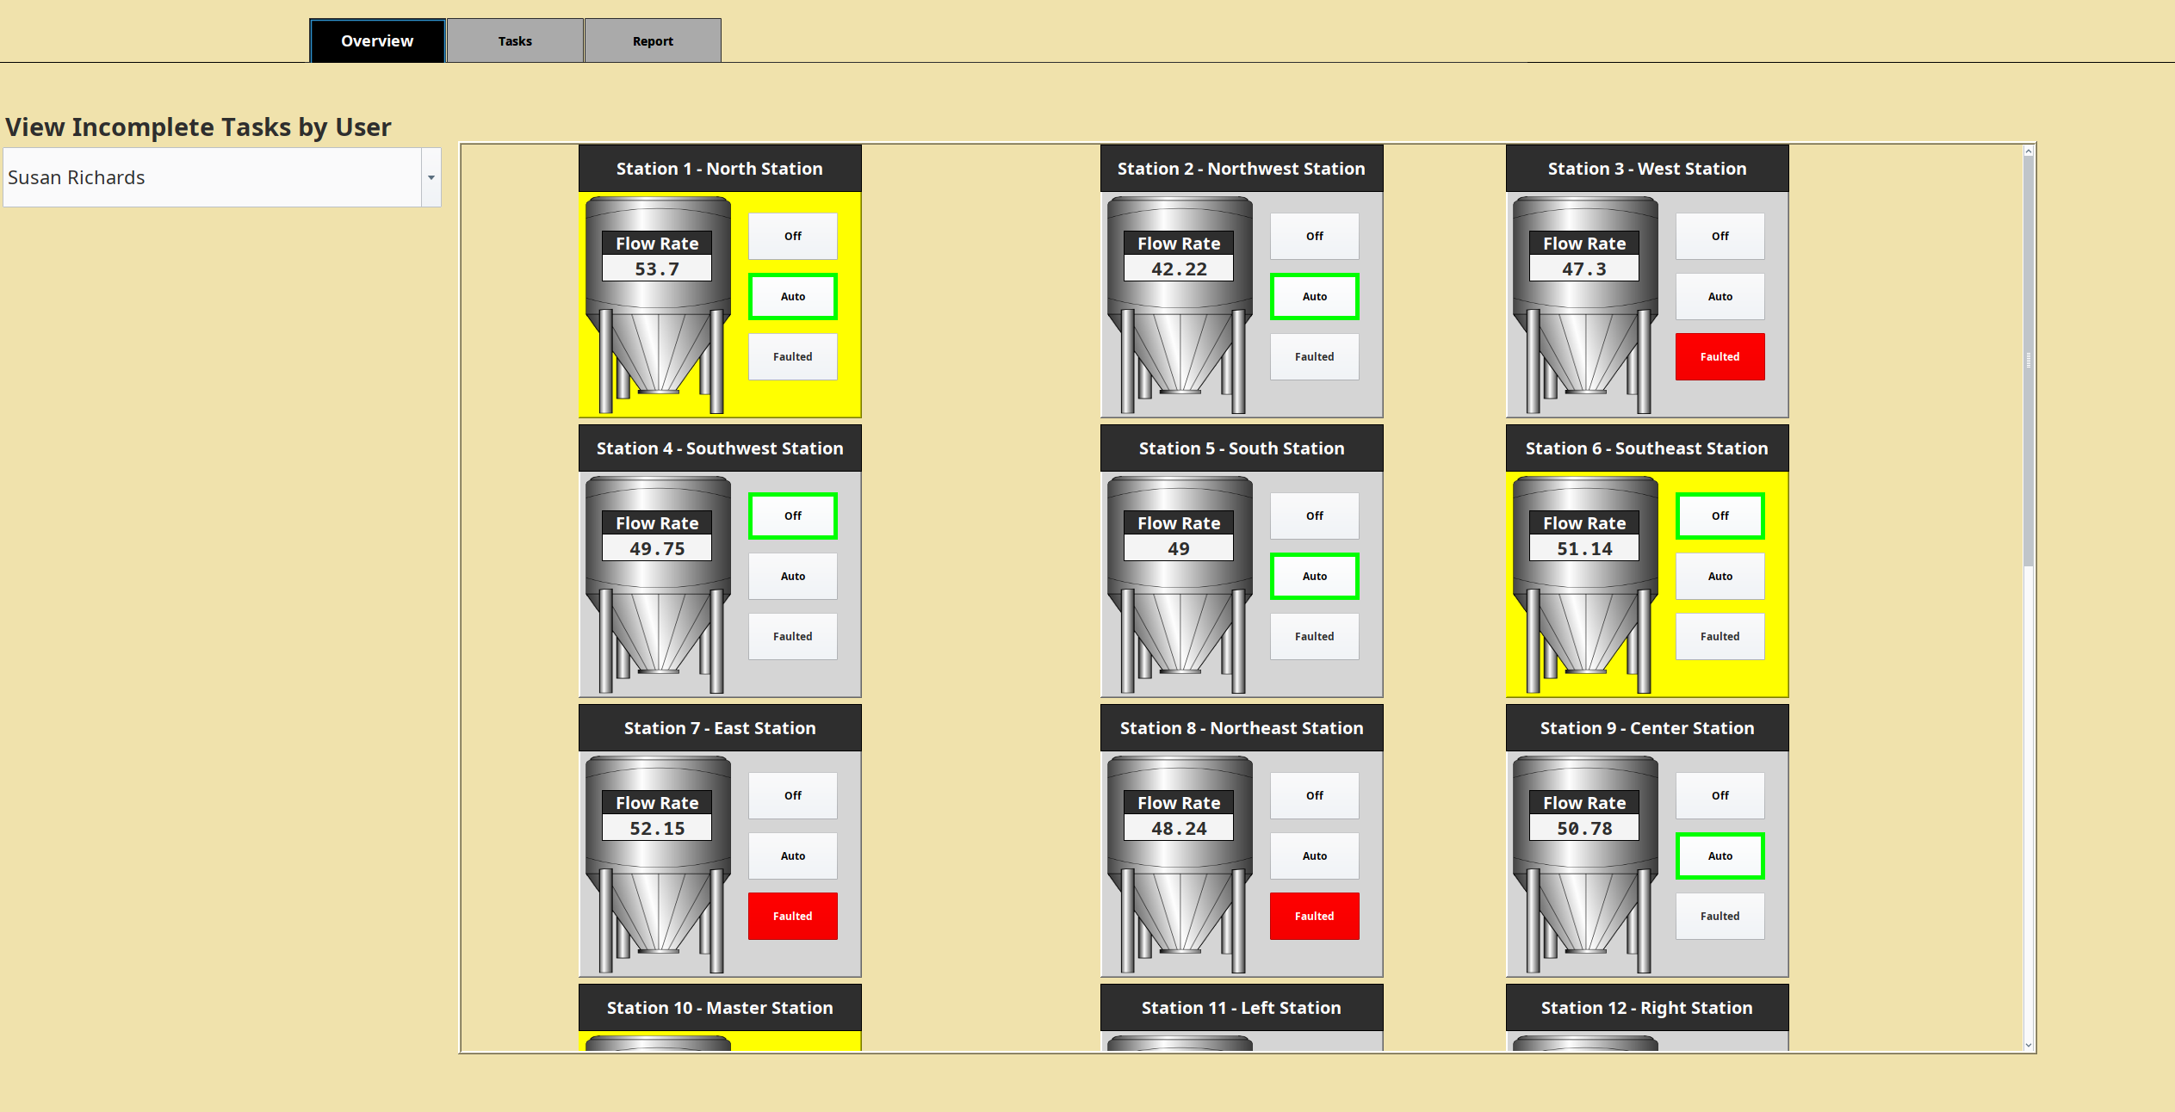Viewport: 2175px width, 1112px height.
Task: Click the Station 7 East Station tank icon
Action: [658, 864]
